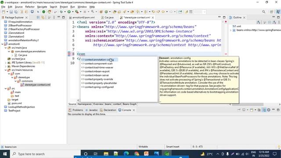Click the New Java Class green icon
The height and width of the screenshot is (158, 281).
coord(106,12)
